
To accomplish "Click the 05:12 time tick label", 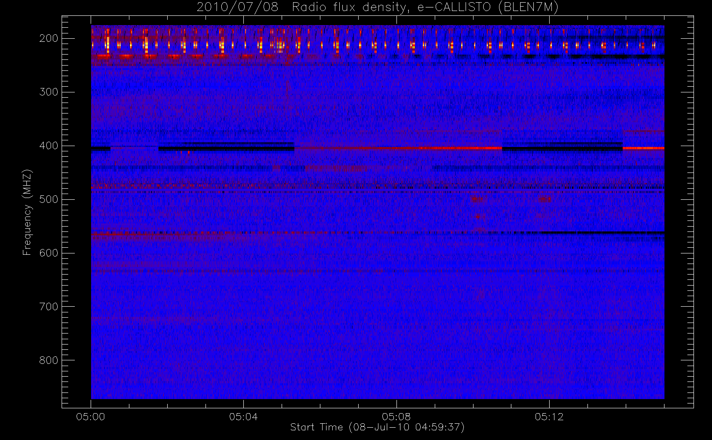I will 549,417.
